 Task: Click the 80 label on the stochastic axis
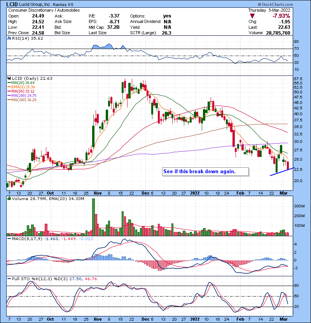[297, 286]
